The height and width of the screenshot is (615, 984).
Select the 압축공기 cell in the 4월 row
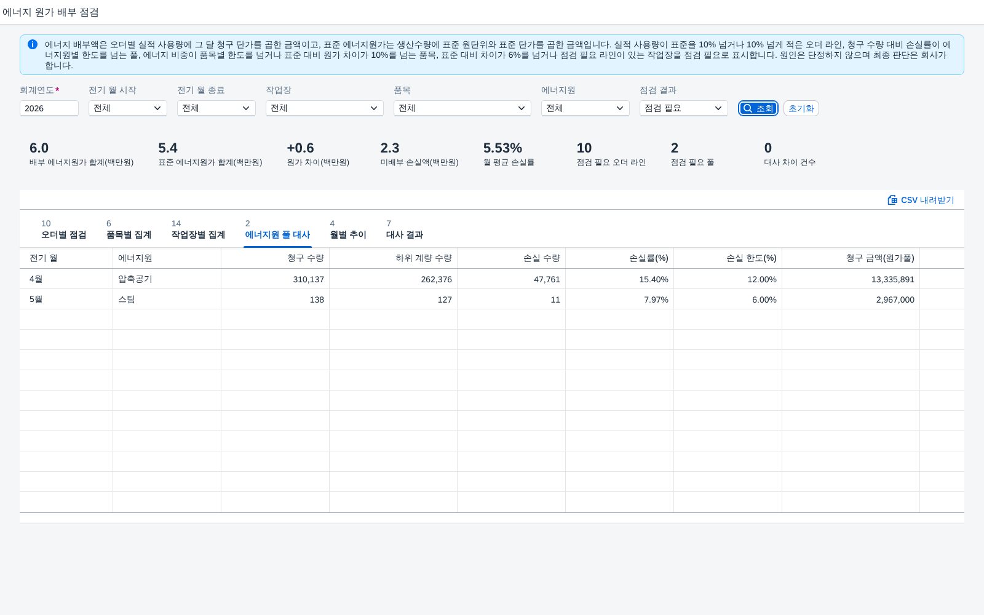click(167, 279)
